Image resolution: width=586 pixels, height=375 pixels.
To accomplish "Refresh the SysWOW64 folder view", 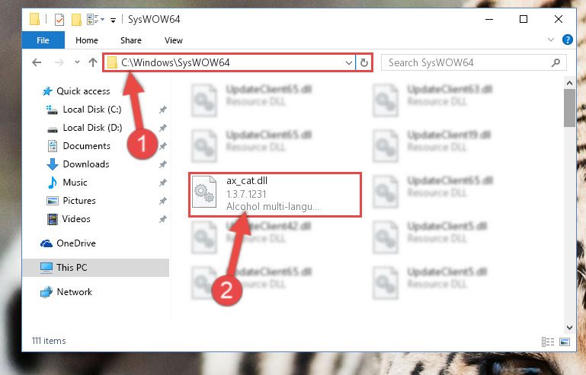I will (364, 62).
